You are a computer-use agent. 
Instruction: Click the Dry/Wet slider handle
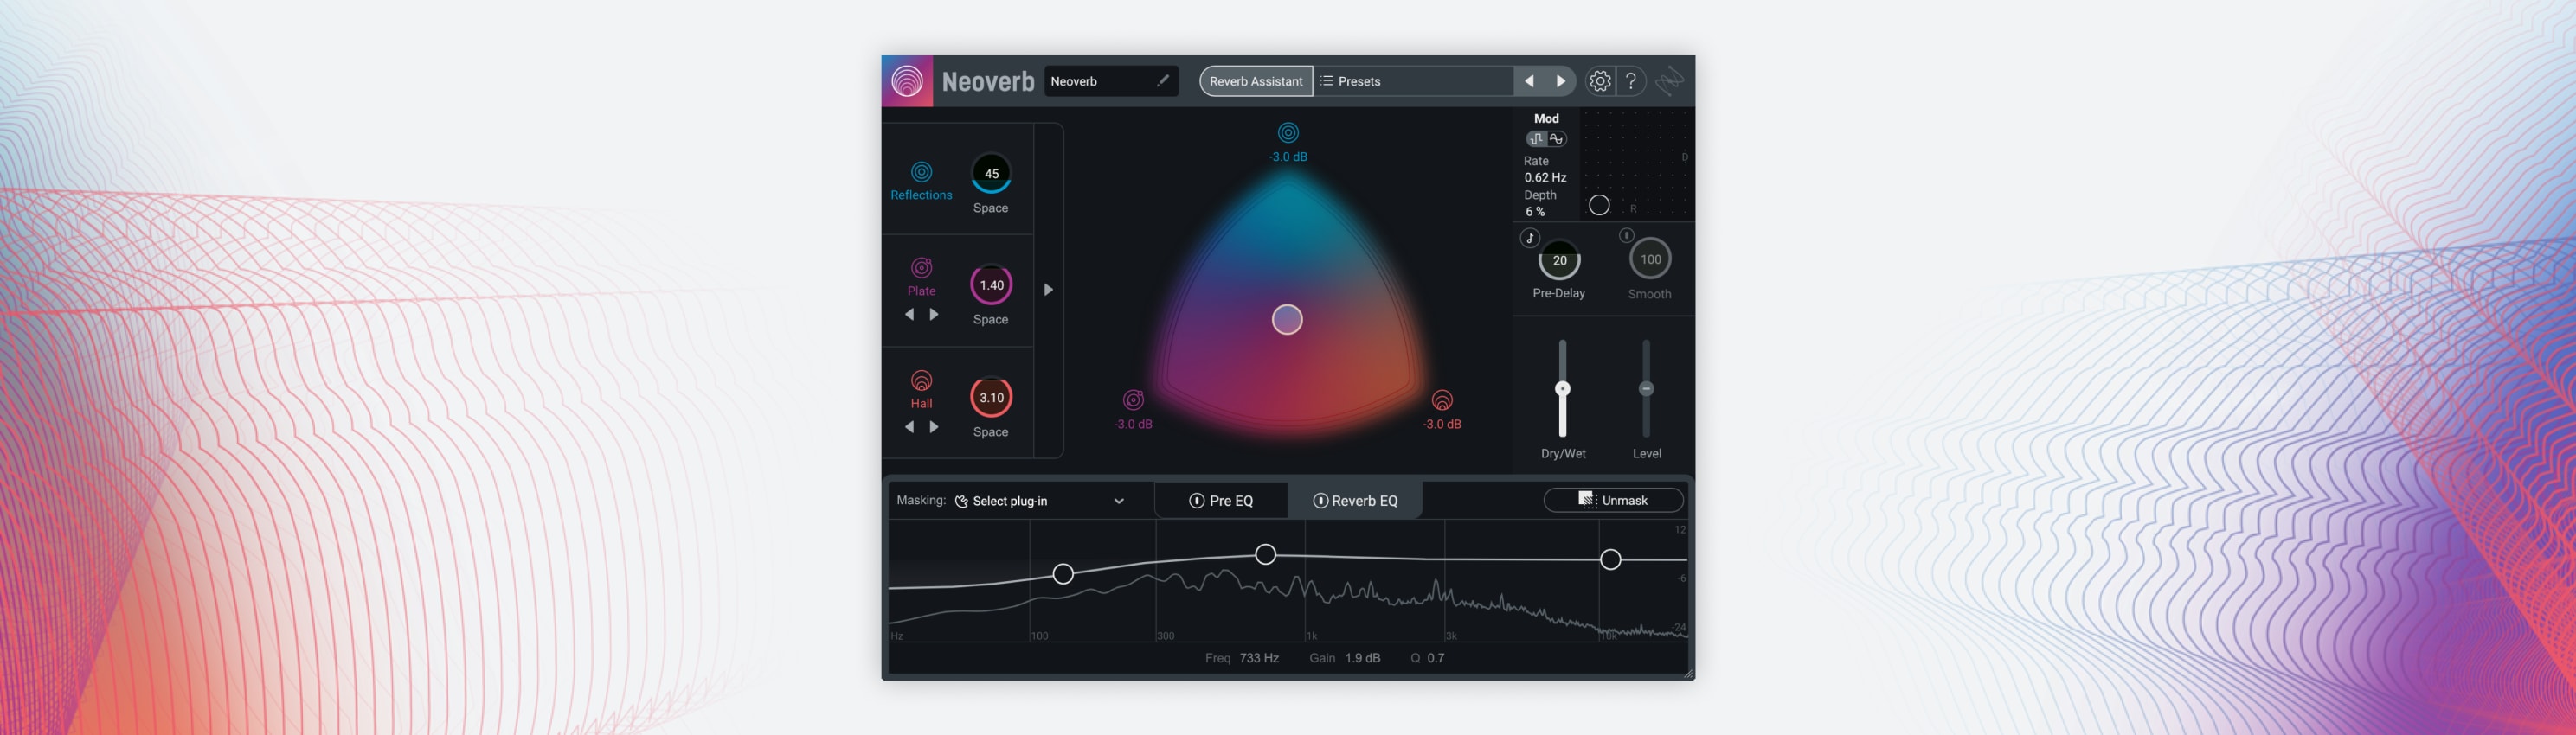tap(1562, 388)
